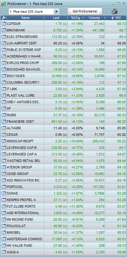Open chart icon for PORTUCEL row
Viewport: 127px width, 257px height.
(3, 187)
